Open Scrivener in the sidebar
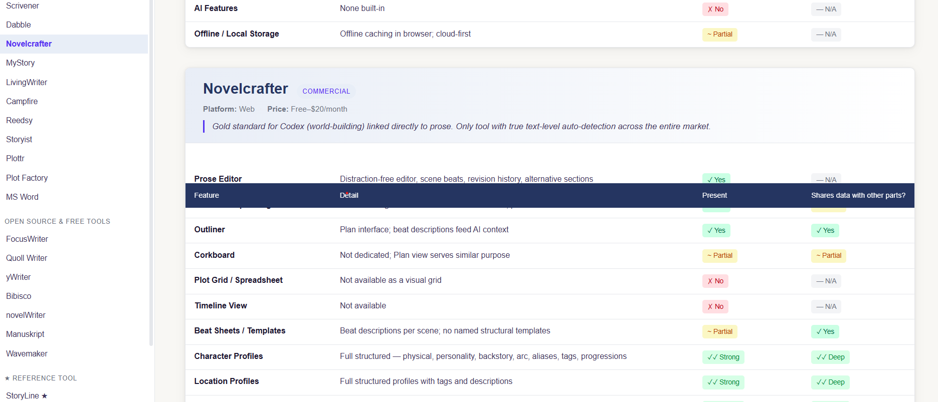This screenshot has width=938, height=402. (23, 6)
